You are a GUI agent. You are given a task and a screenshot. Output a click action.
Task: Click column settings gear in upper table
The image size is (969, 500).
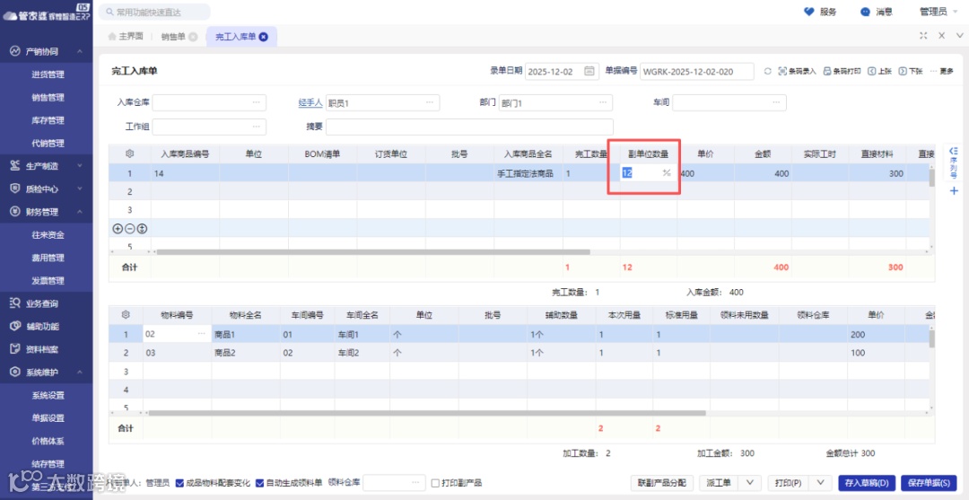(129, 154)
